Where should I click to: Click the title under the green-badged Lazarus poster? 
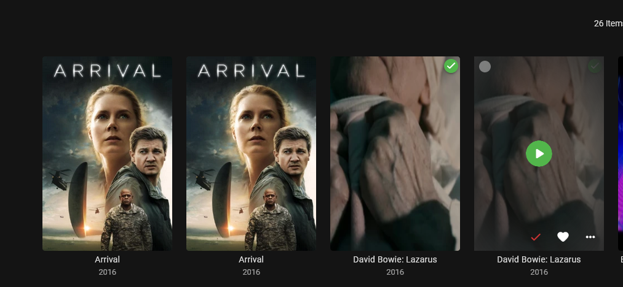tap(395, 259)
